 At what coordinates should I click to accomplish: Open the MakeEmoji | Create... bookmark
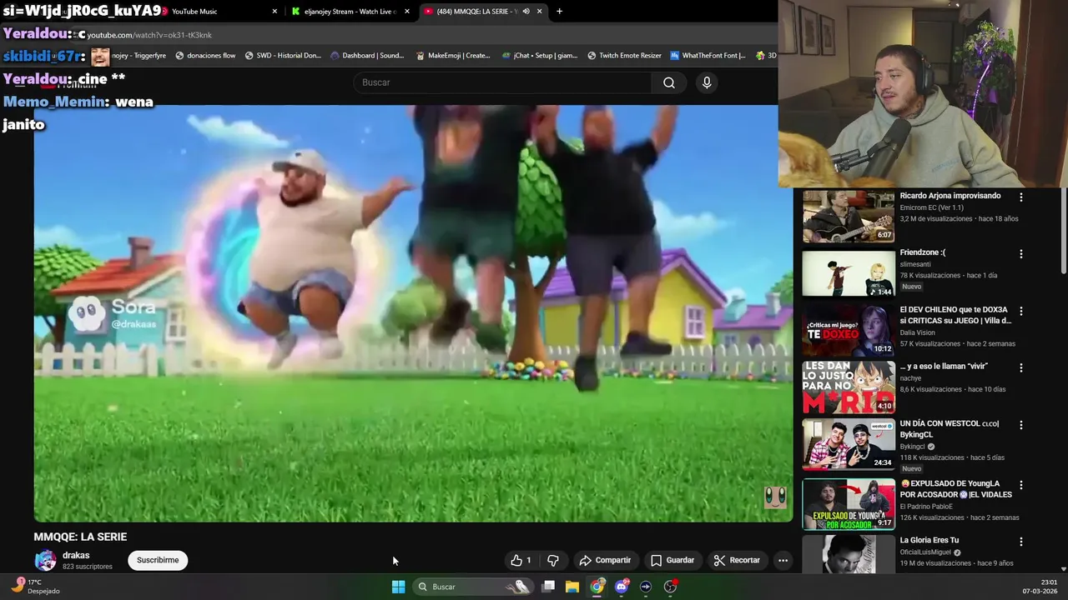(452, 56)
